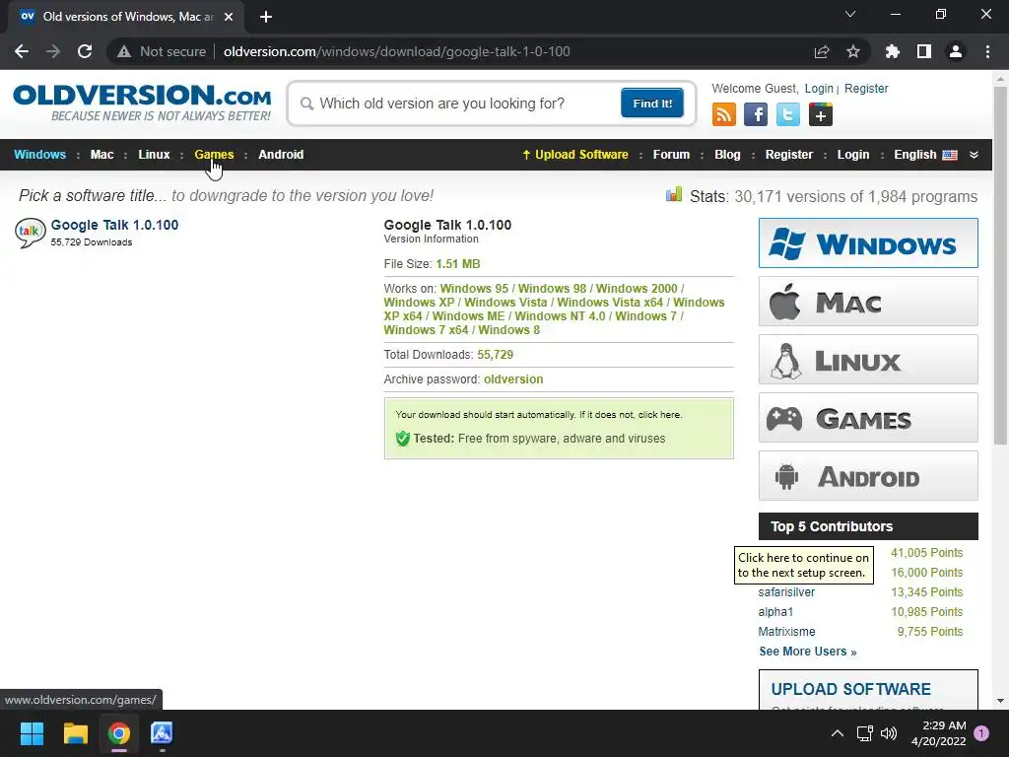Open the Windows Start menu
Screen dimensions: 1009x757
point(32,733)
